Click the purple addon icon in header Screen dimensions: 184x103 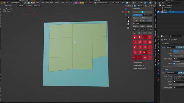(78, 3)
